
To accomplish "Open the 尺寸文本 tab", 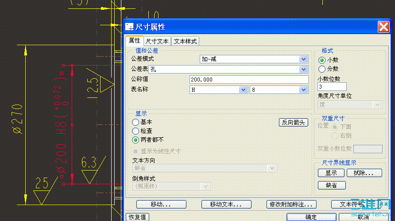I will 157,41.
